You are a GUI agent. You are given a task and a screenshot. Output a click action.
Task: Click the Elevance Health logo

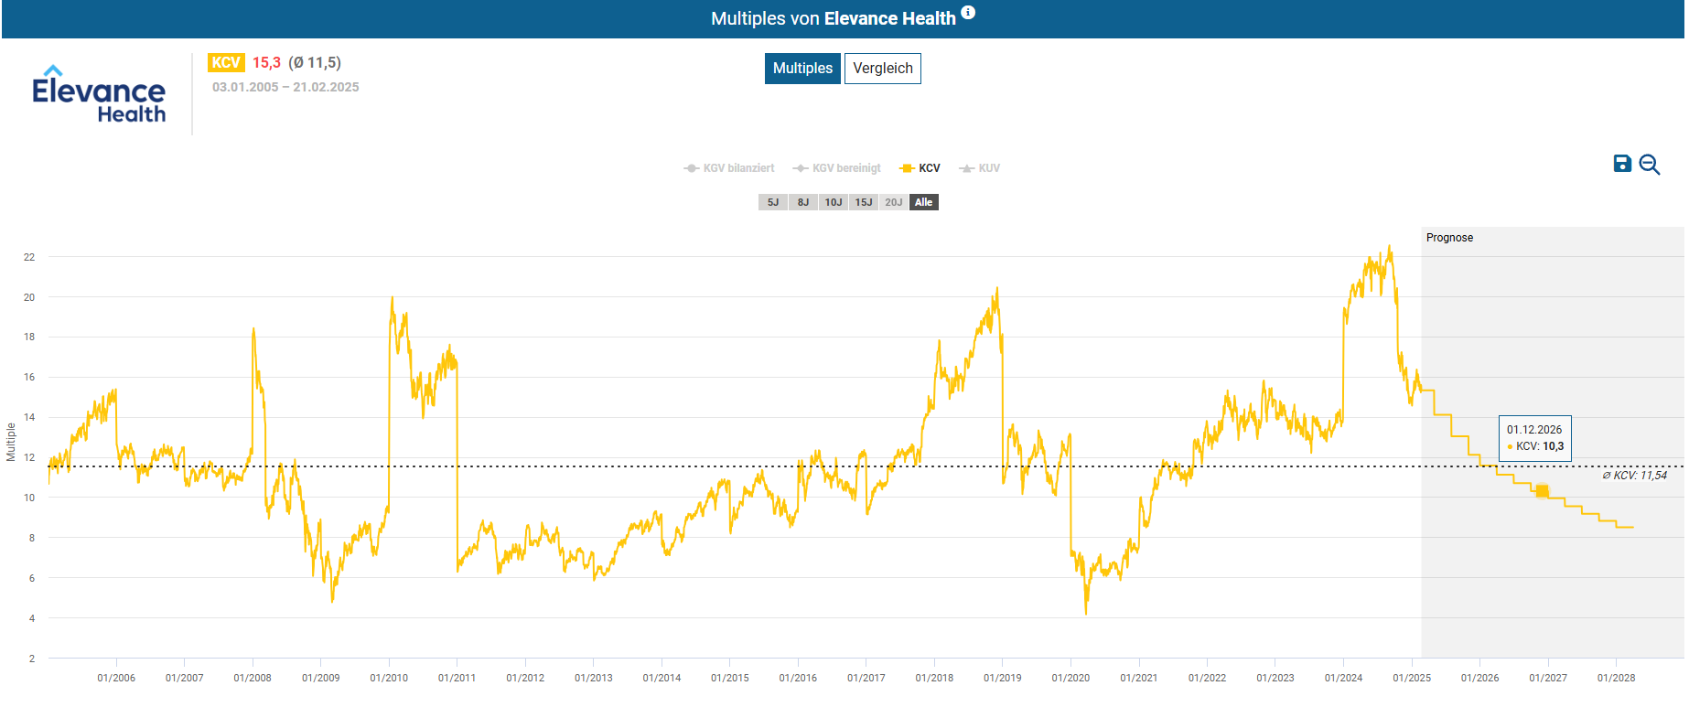[x=99, y=94]
